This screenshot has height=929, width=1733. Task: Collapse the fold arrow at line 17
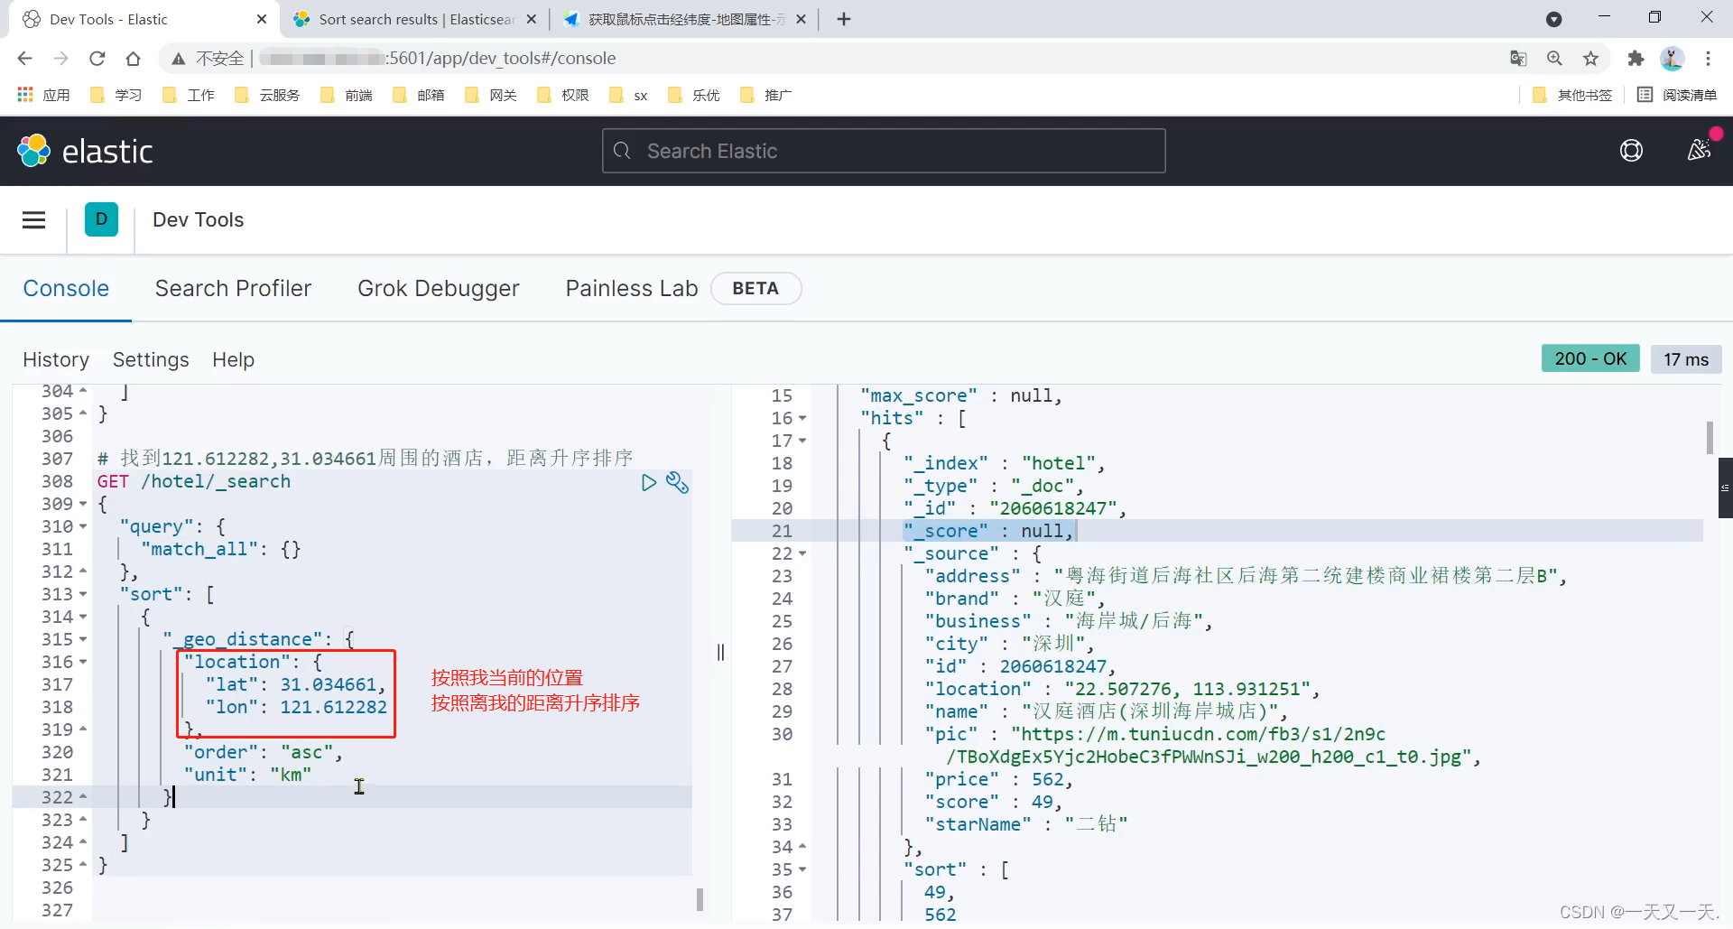tap(802, 441)
